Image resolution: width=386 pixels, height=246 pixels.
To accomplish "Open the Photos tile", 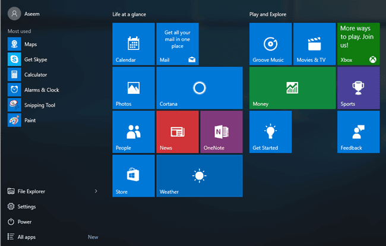I will pyautogui.click(x=134, y=88).
